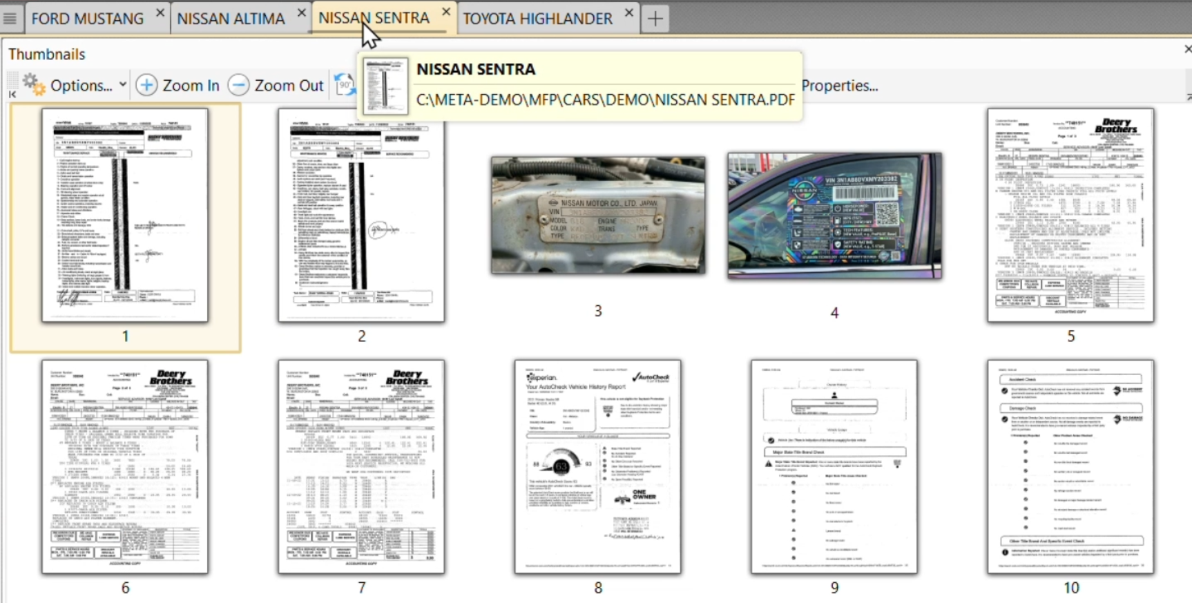
Task: Collapse panel using the left arrow icon
Action: coord(12,94)
